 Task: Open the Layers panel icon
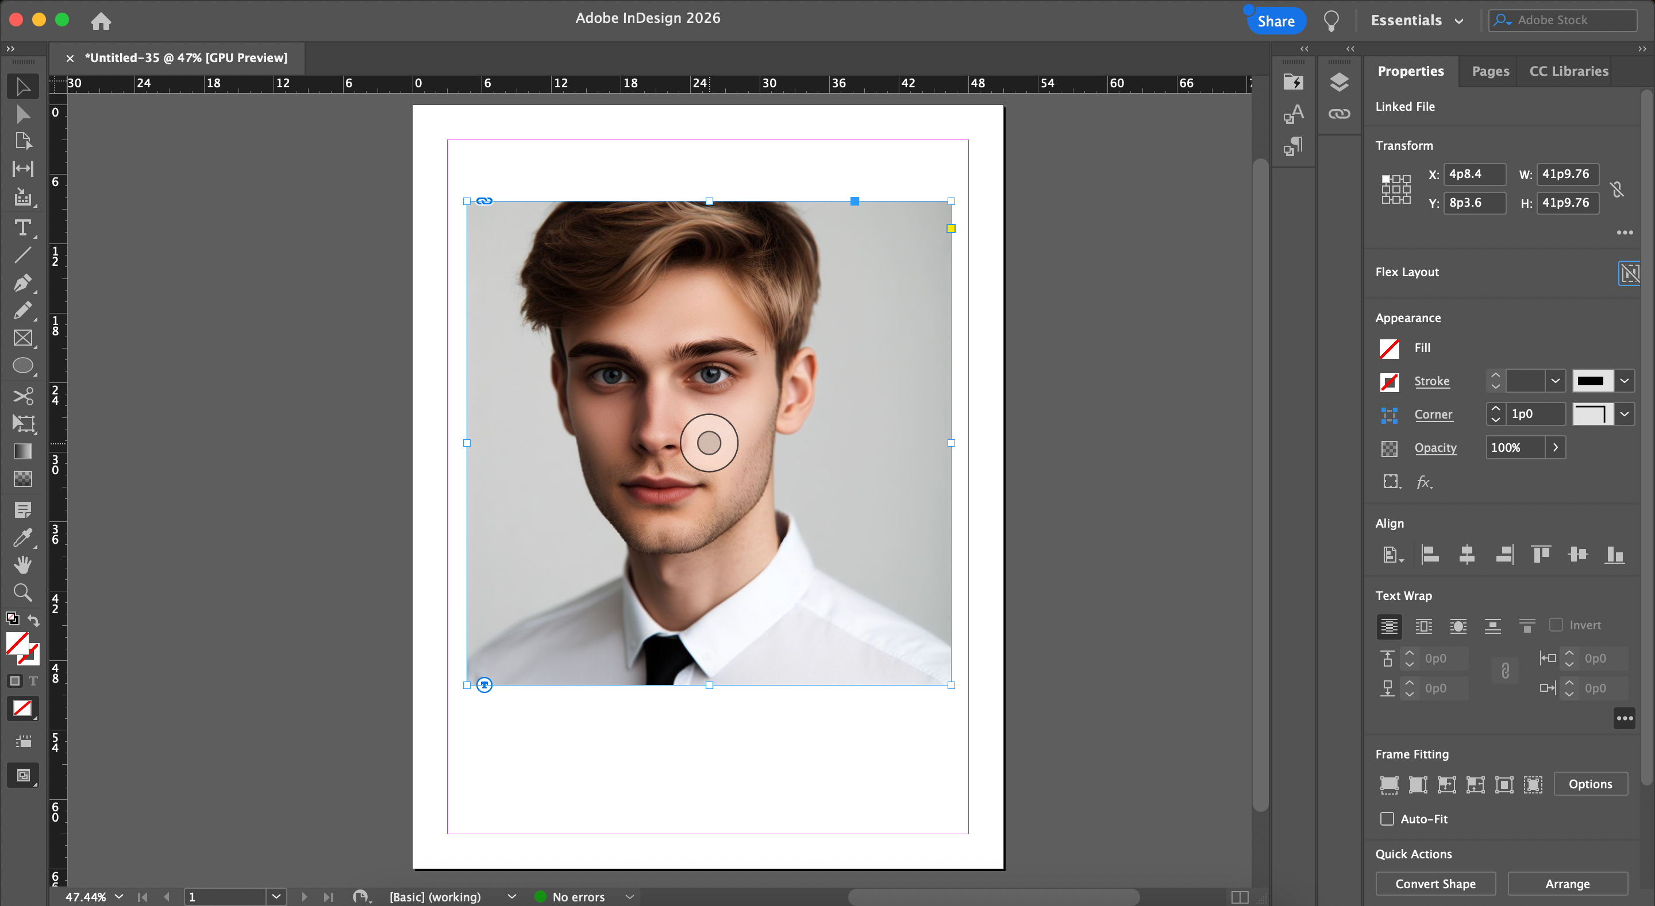(x=1339, y=82)
